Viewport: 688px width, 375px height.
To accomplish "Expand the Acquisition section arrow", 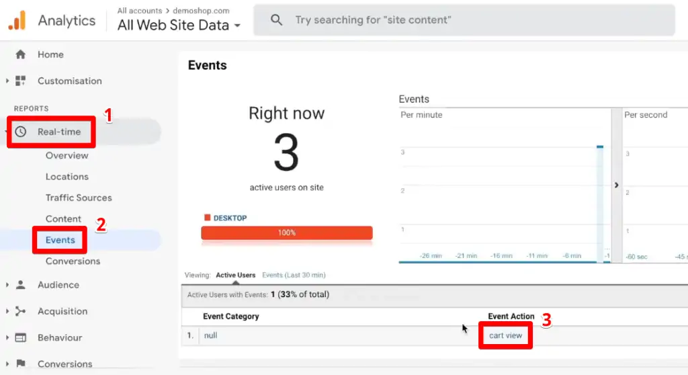I will click(x=7, y=311).
